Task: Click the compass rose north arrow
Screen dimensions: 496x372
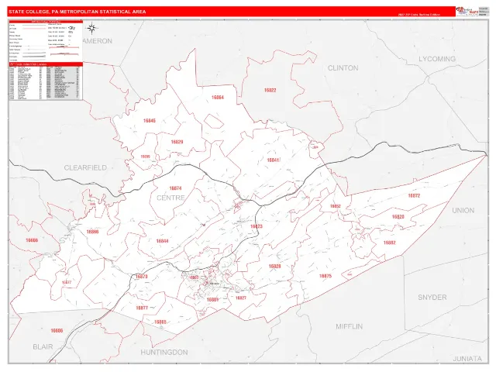Action: (91, 28)
